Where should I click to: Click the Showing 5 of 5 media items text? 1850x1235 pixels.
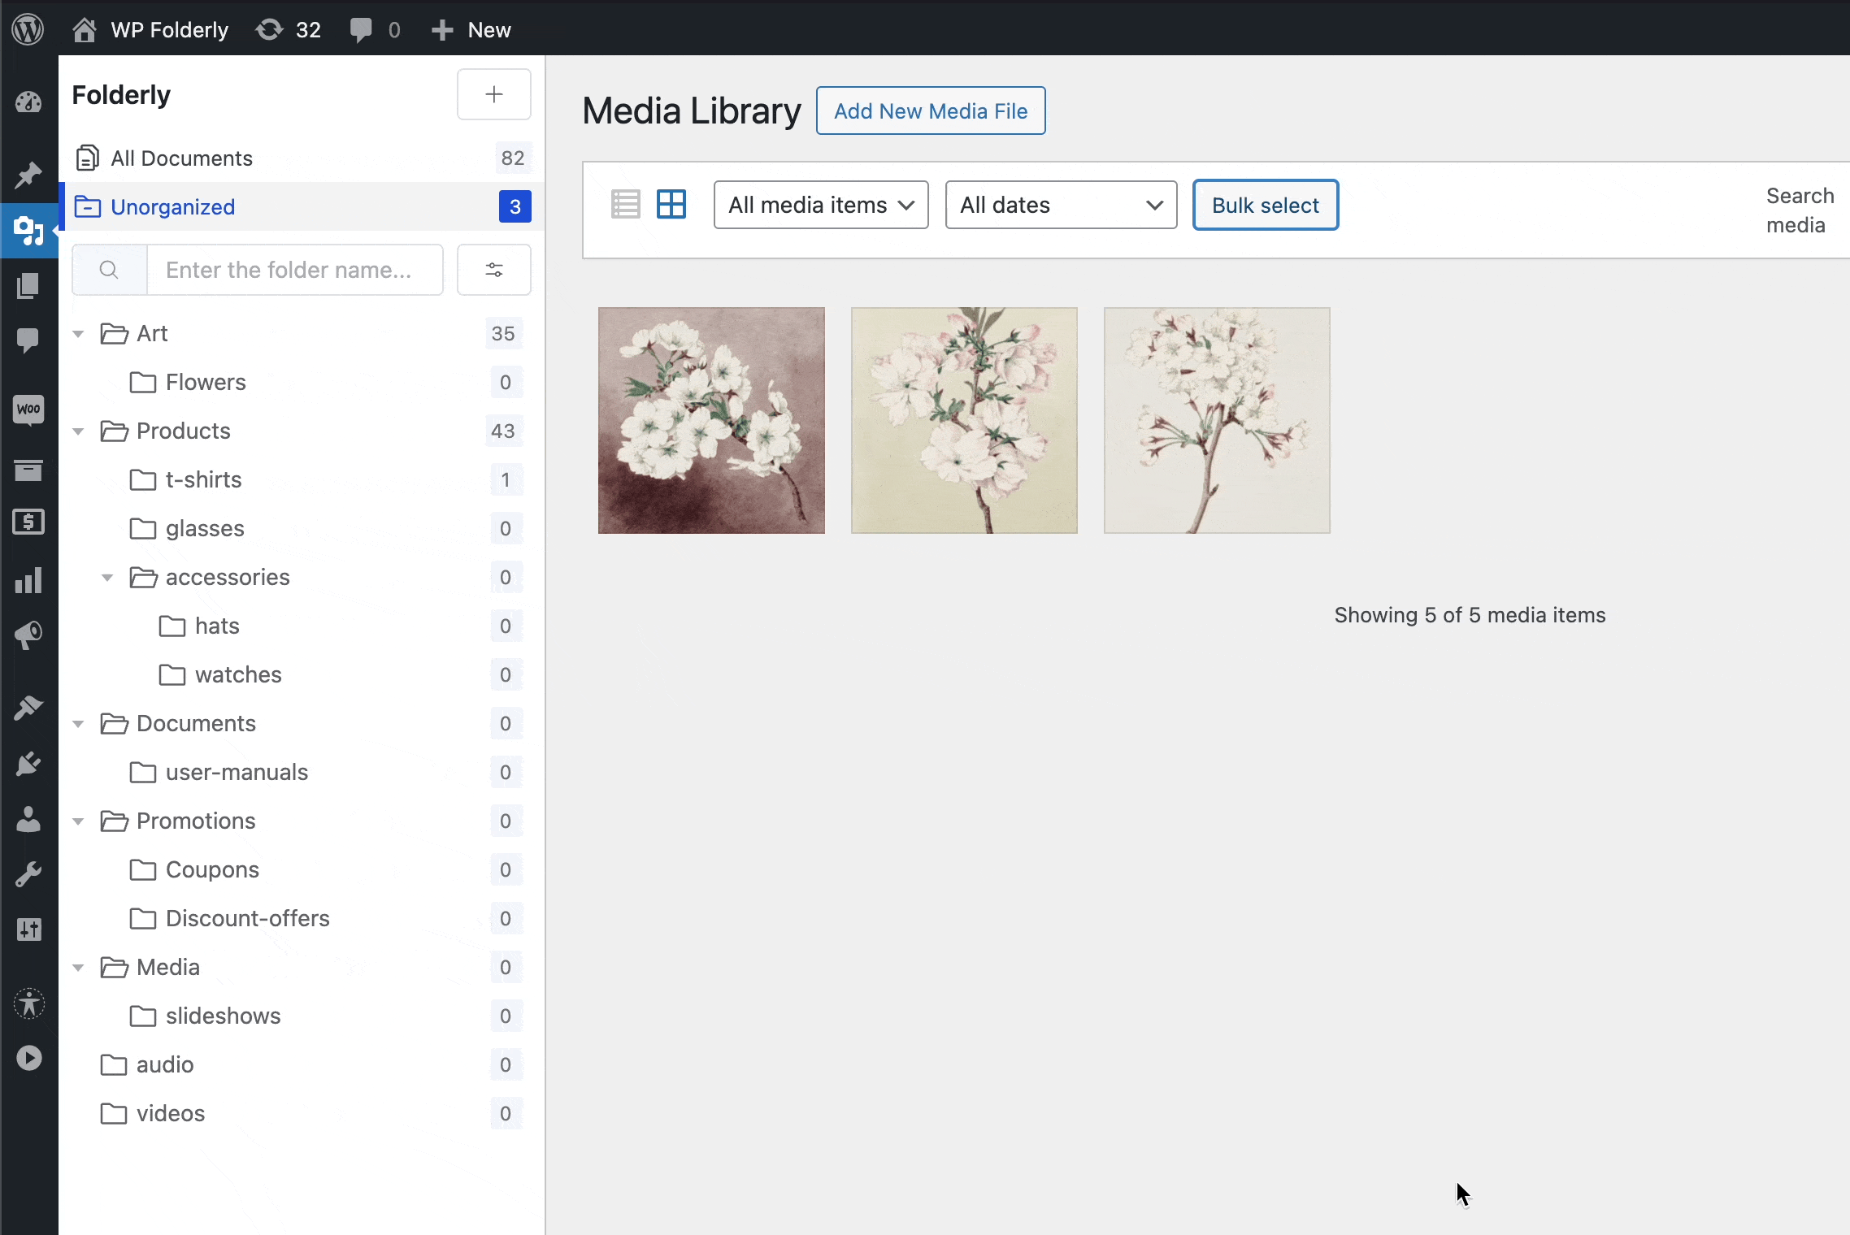click(x=1470, y=615)
